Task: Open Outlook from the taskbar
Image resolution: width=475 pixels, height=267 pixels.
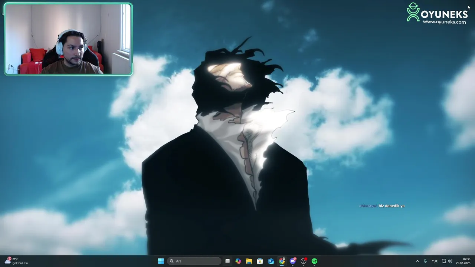Action: point(271,261)
